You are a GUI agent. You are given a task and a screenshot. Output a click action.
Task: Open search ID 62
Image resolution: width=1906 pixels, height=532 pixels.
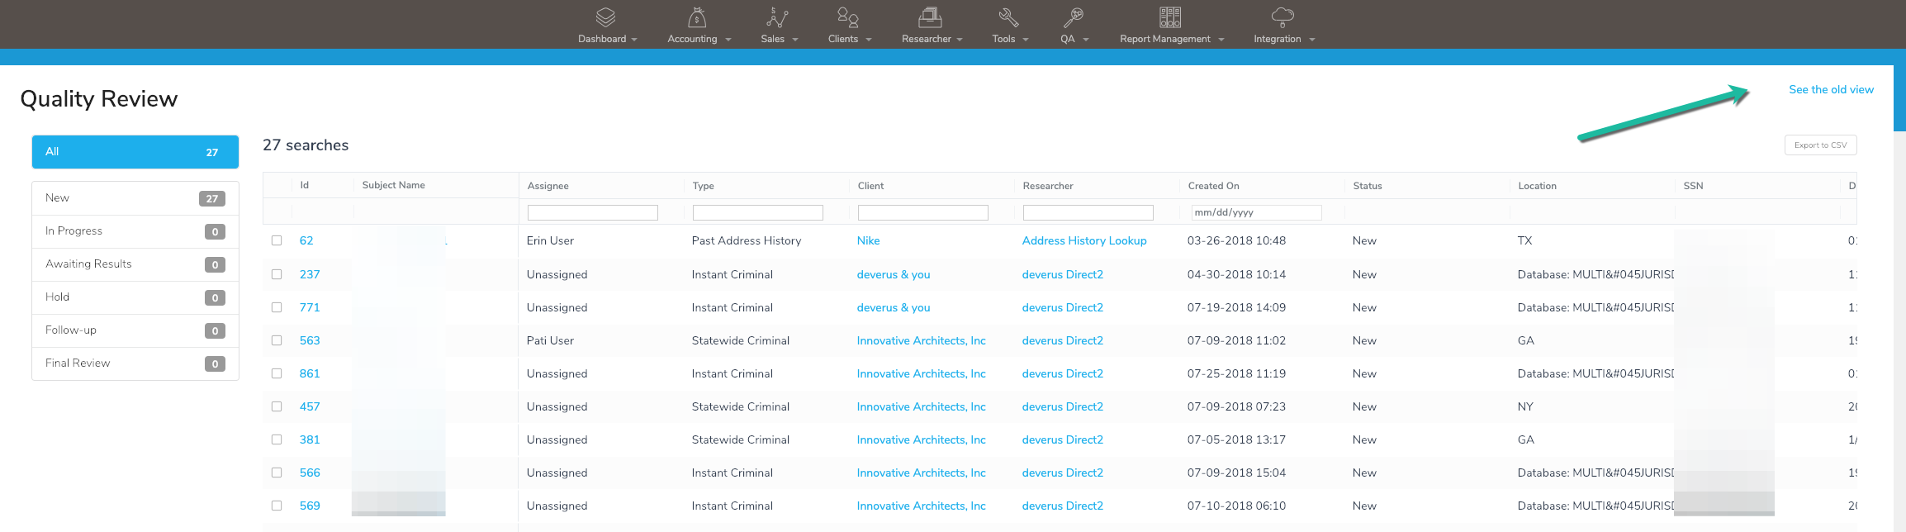[306, 240]
